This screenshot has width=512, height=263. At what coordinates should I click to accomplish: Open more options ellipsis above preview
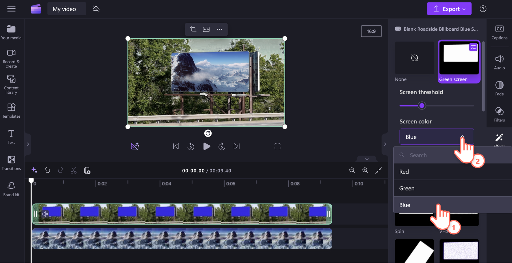tap(219, 29)
